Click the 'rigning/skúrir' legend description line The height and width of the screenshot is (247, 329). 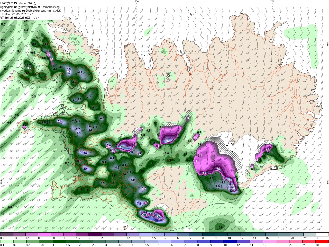coord(30,7)
